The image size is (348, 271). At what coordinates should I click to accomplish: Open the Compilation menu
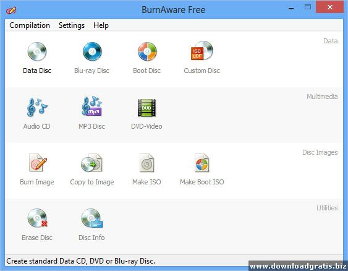30,25
